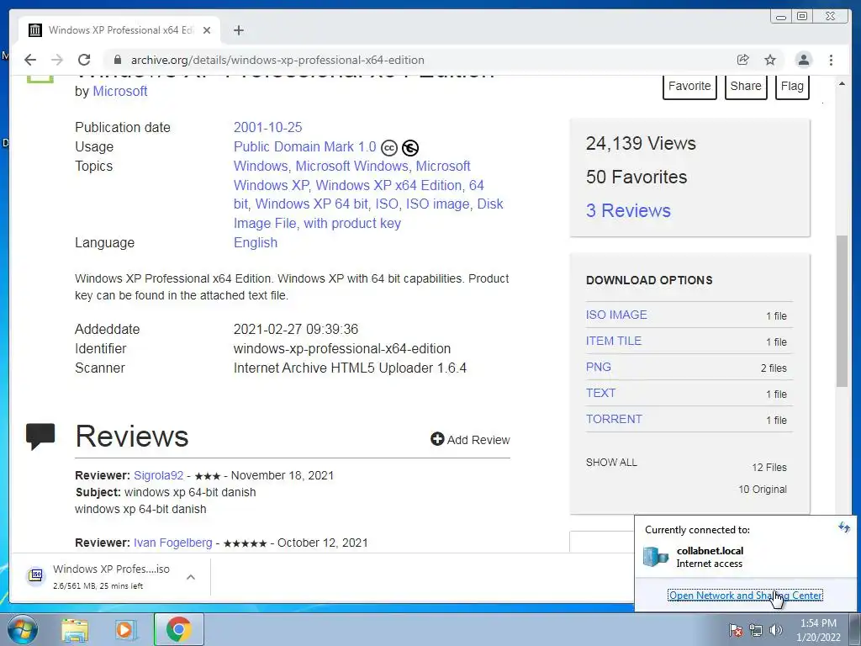Go back to previous page
Viewport: 861px width, 646px height.
30,60
